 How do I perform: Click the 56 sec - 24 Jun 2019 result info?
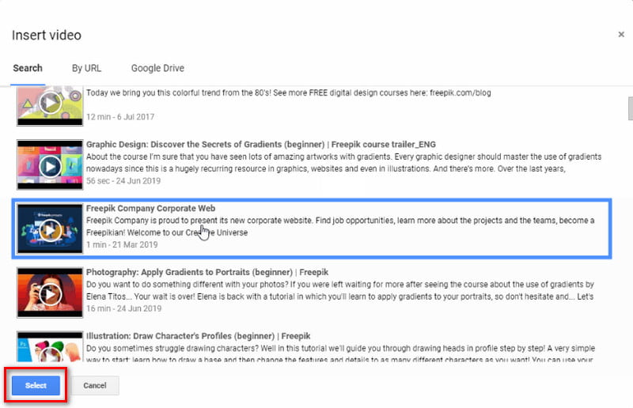click(x=123, y=181)
